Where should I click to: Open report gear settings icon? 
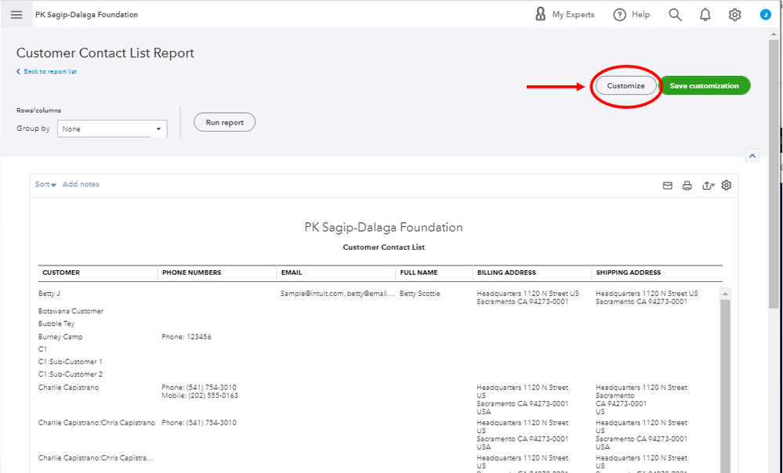click(x=727, y=186)
